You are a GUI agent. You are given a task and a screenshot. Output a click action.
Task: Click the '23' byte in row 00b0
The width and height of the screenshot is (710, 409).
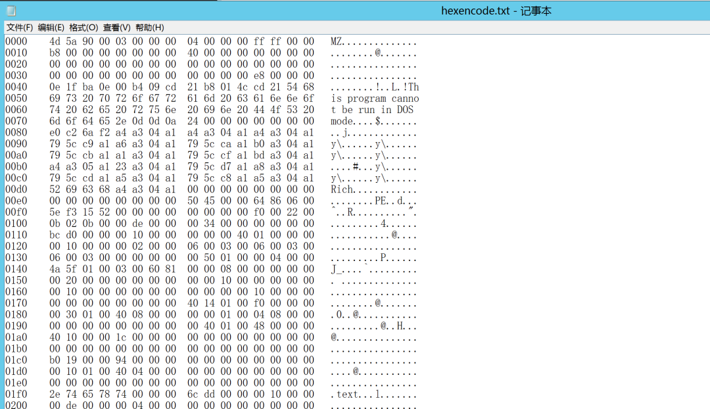point(121,166)
